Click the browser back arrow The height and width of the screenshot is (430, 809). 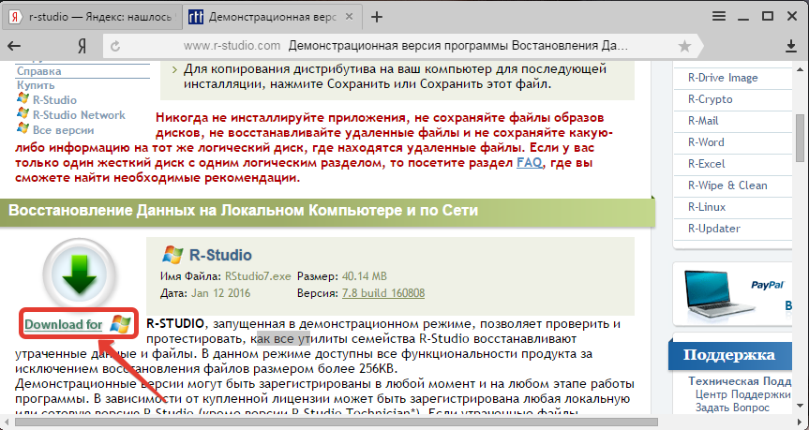pos(14,47)
